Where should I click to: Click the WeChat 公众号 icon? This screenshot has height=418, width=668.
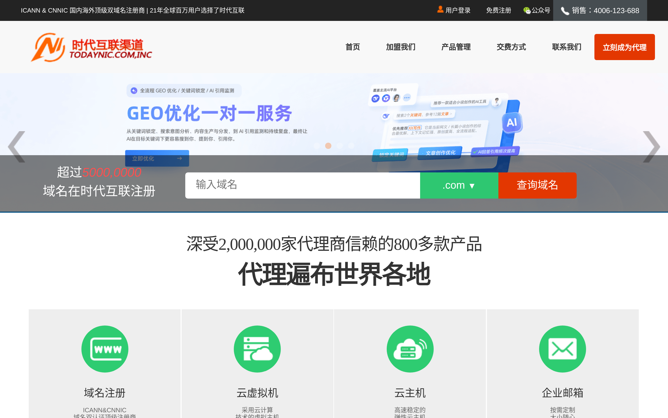click(x=527, y=10)
